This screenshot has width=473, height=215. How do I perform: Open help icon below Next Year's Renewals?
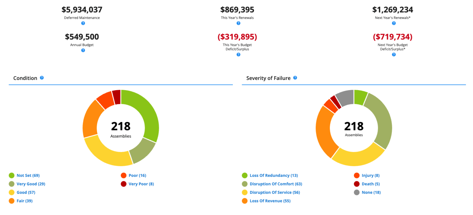(394, 23)
